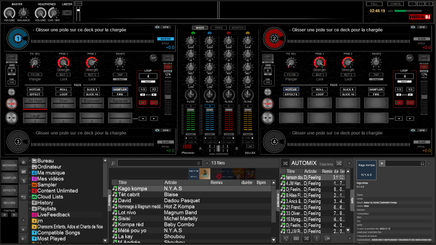The width and height of the screenshot is (436, 245).
Task: Set loop OUT point on deck 1
Action: tap(154, 103)
